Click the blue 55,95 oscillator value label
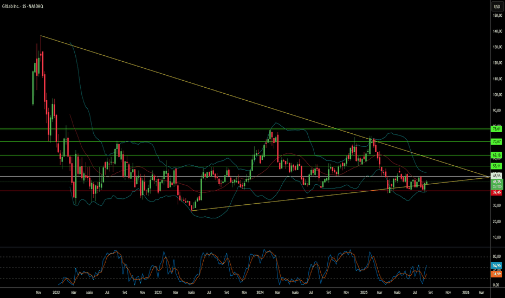The height and width of the screenshot is (298, 505). click(497, 265)
